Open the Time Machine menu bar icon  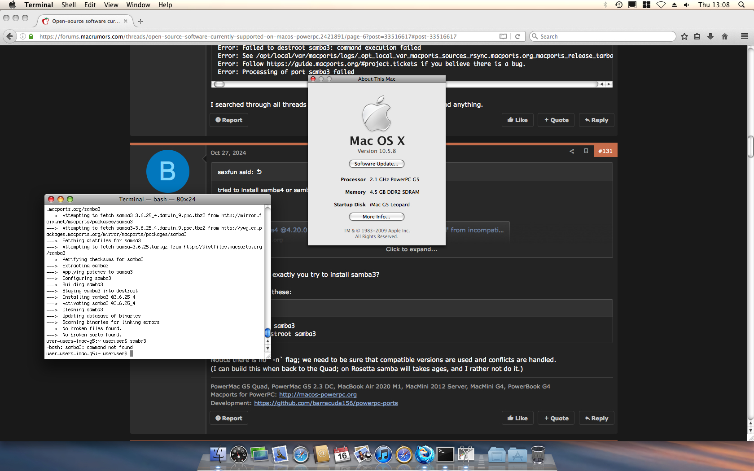(619, 5)
